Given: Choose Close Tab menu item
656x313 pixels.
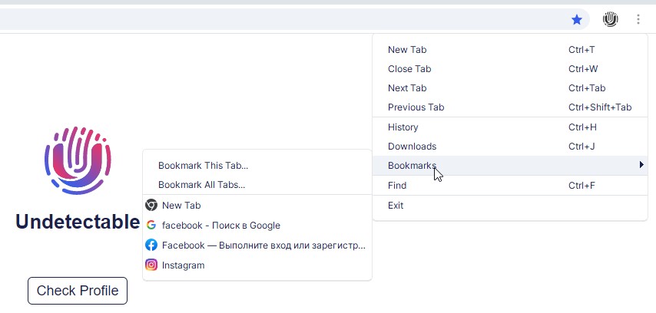Looking at the screenshot, I should [x=409, y=69].
